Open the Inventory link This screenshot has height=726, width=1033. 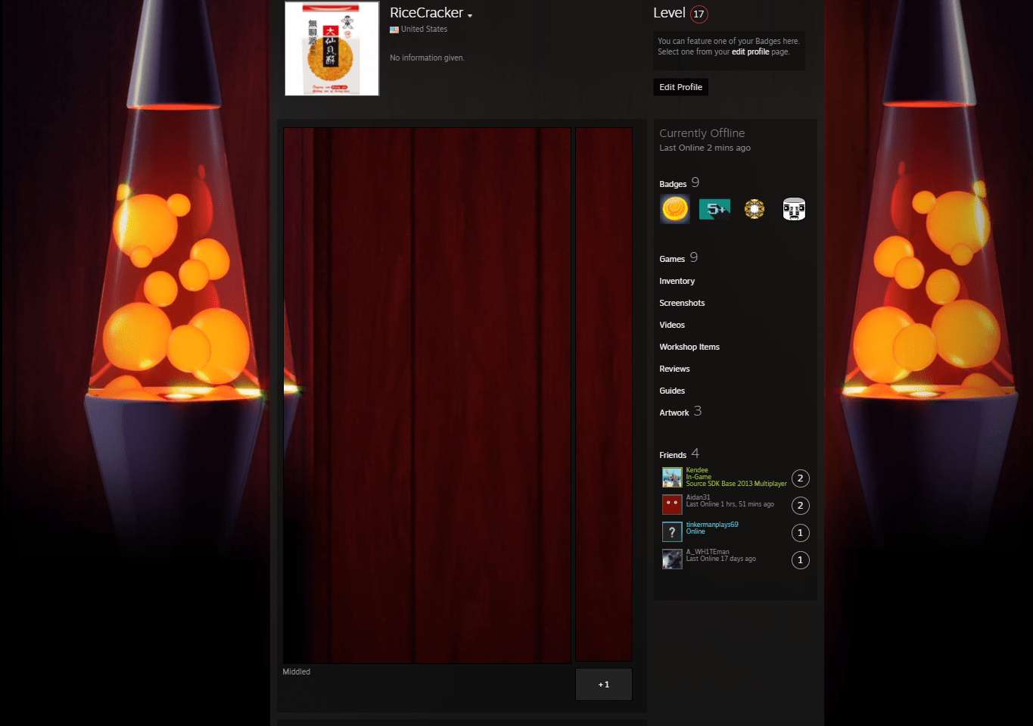coord(677,281)
